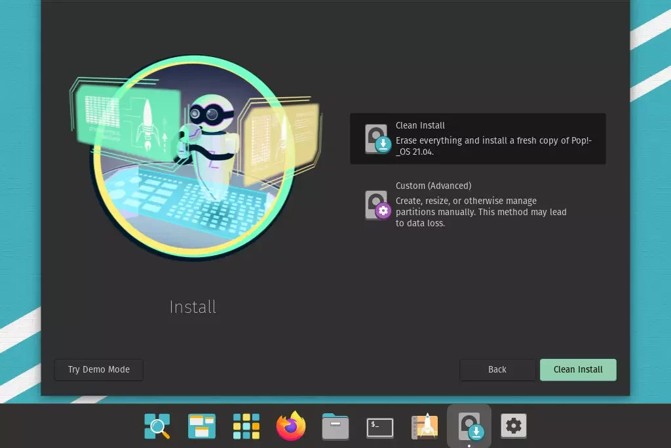Click the Custom (Advanced) gear disk icon

pos(377,205)
